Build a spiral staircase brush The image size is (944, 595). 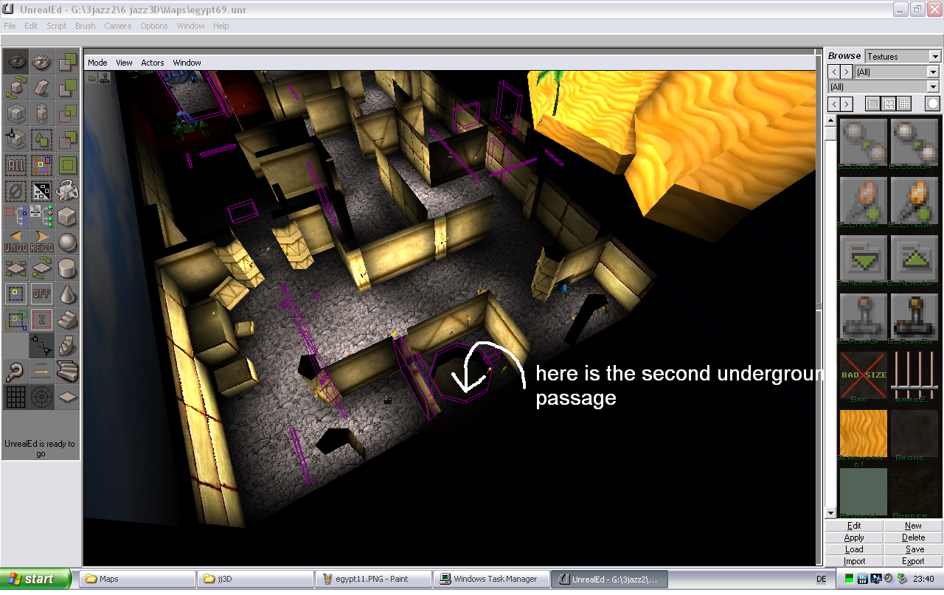click(x=68, y=345)
